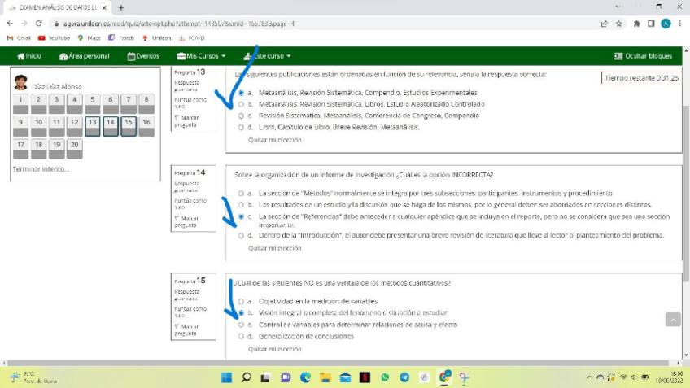690x388 pixels.
Task: Click the Terminar intento link
Action: tap(41, 169)
